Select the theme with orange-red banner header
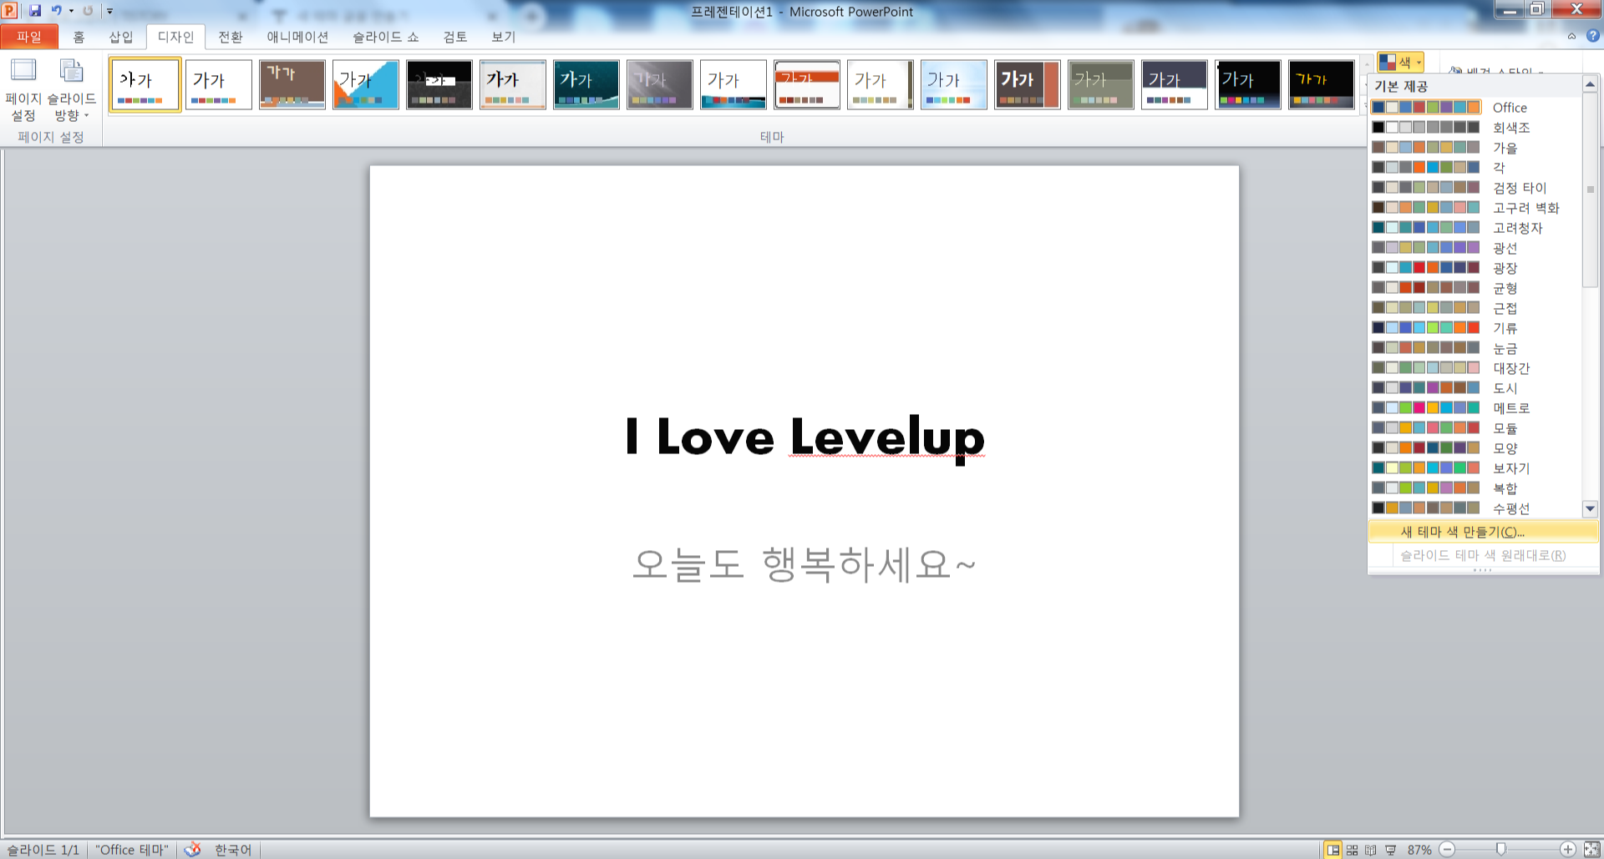Screen dimensions: 1604x859 806,84
